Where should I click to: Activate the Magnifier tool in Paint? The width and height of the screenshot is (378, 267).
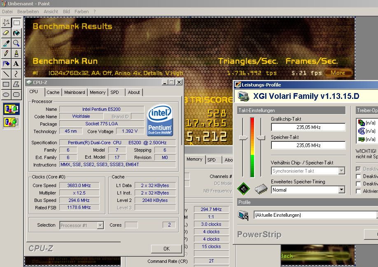[16, 43]
